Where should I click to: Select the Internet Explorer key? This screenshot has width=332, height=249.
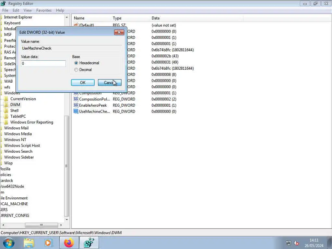(x=18, y=17)
